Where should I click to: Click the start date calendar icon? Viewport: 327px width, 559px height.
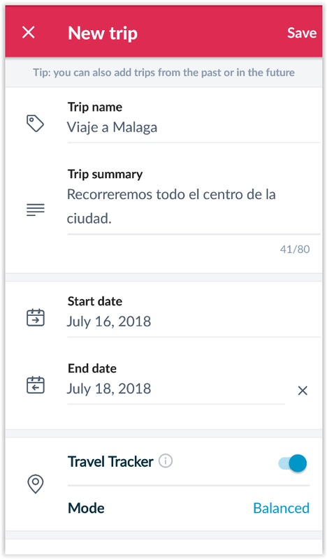(36, 317)
